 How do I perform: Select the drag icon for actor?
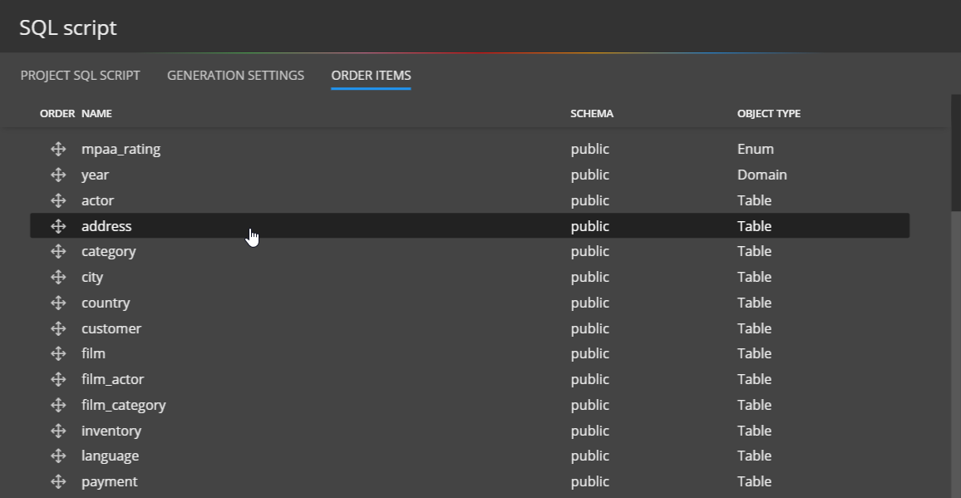[x=58, y=200]
